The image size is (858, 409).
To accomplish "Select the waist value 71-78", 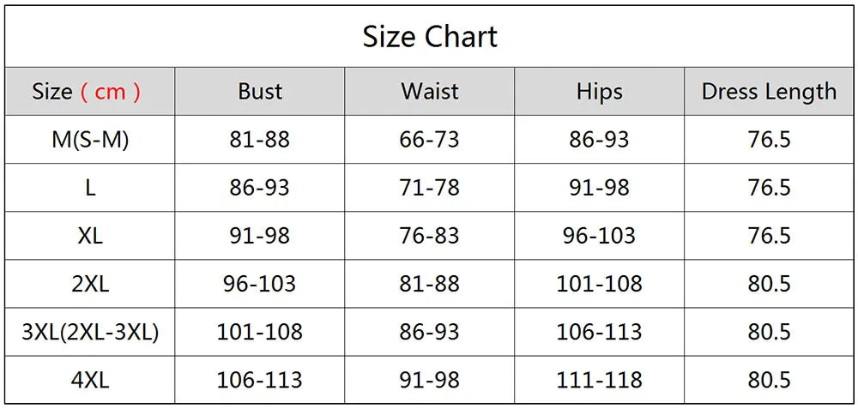I will coord(430,188).
